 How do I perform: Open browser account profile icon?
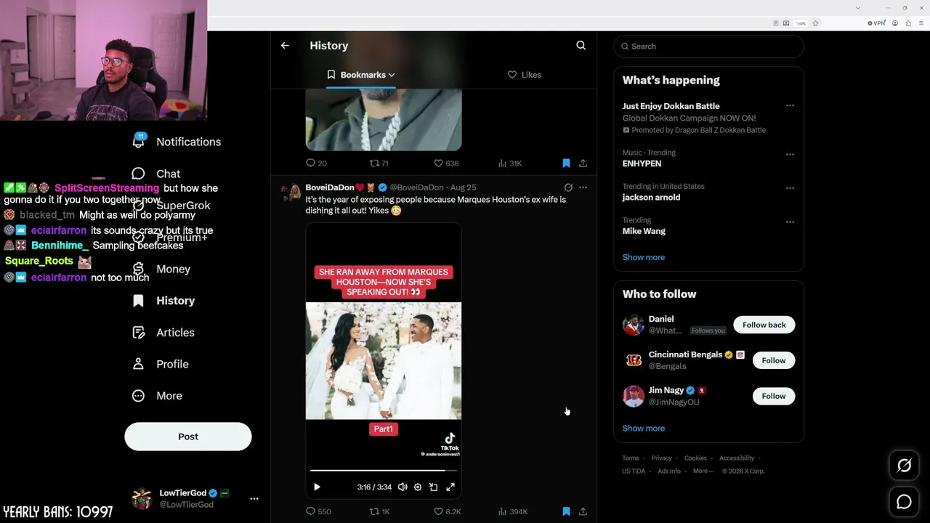click(895, 23)
